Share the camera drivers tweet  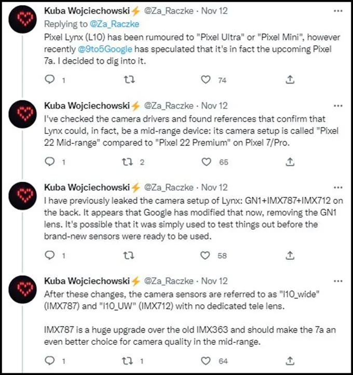[x=290, y=162]
